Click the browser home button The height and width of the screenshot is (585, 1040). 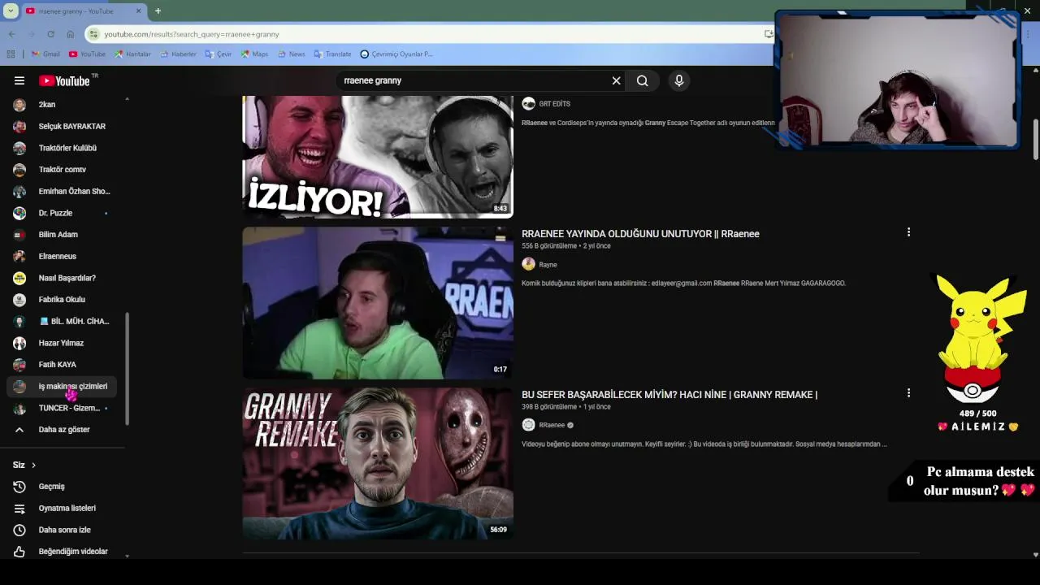point(70,34)
